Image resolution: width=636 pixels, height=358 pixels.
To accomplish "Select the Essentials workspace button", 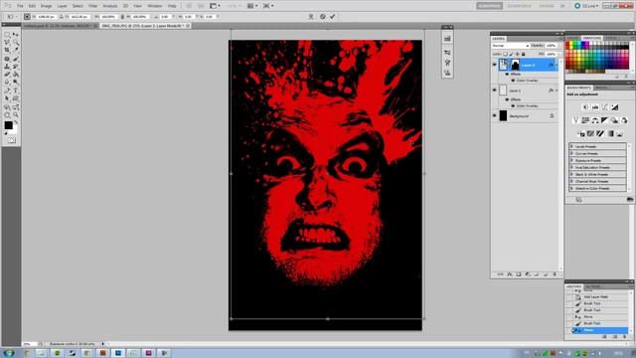I will pyautogui.click(x=490, y=6).
